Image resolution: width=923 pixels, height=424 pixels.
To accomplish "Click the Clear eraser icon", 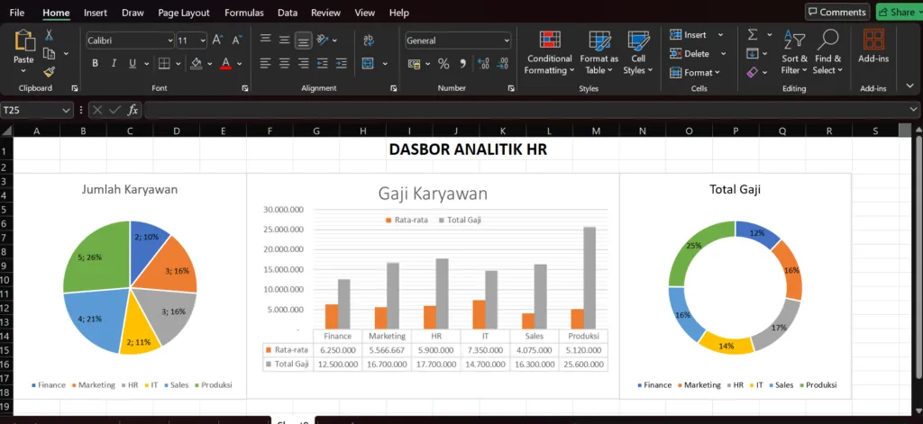I will [x=753, y=72].
